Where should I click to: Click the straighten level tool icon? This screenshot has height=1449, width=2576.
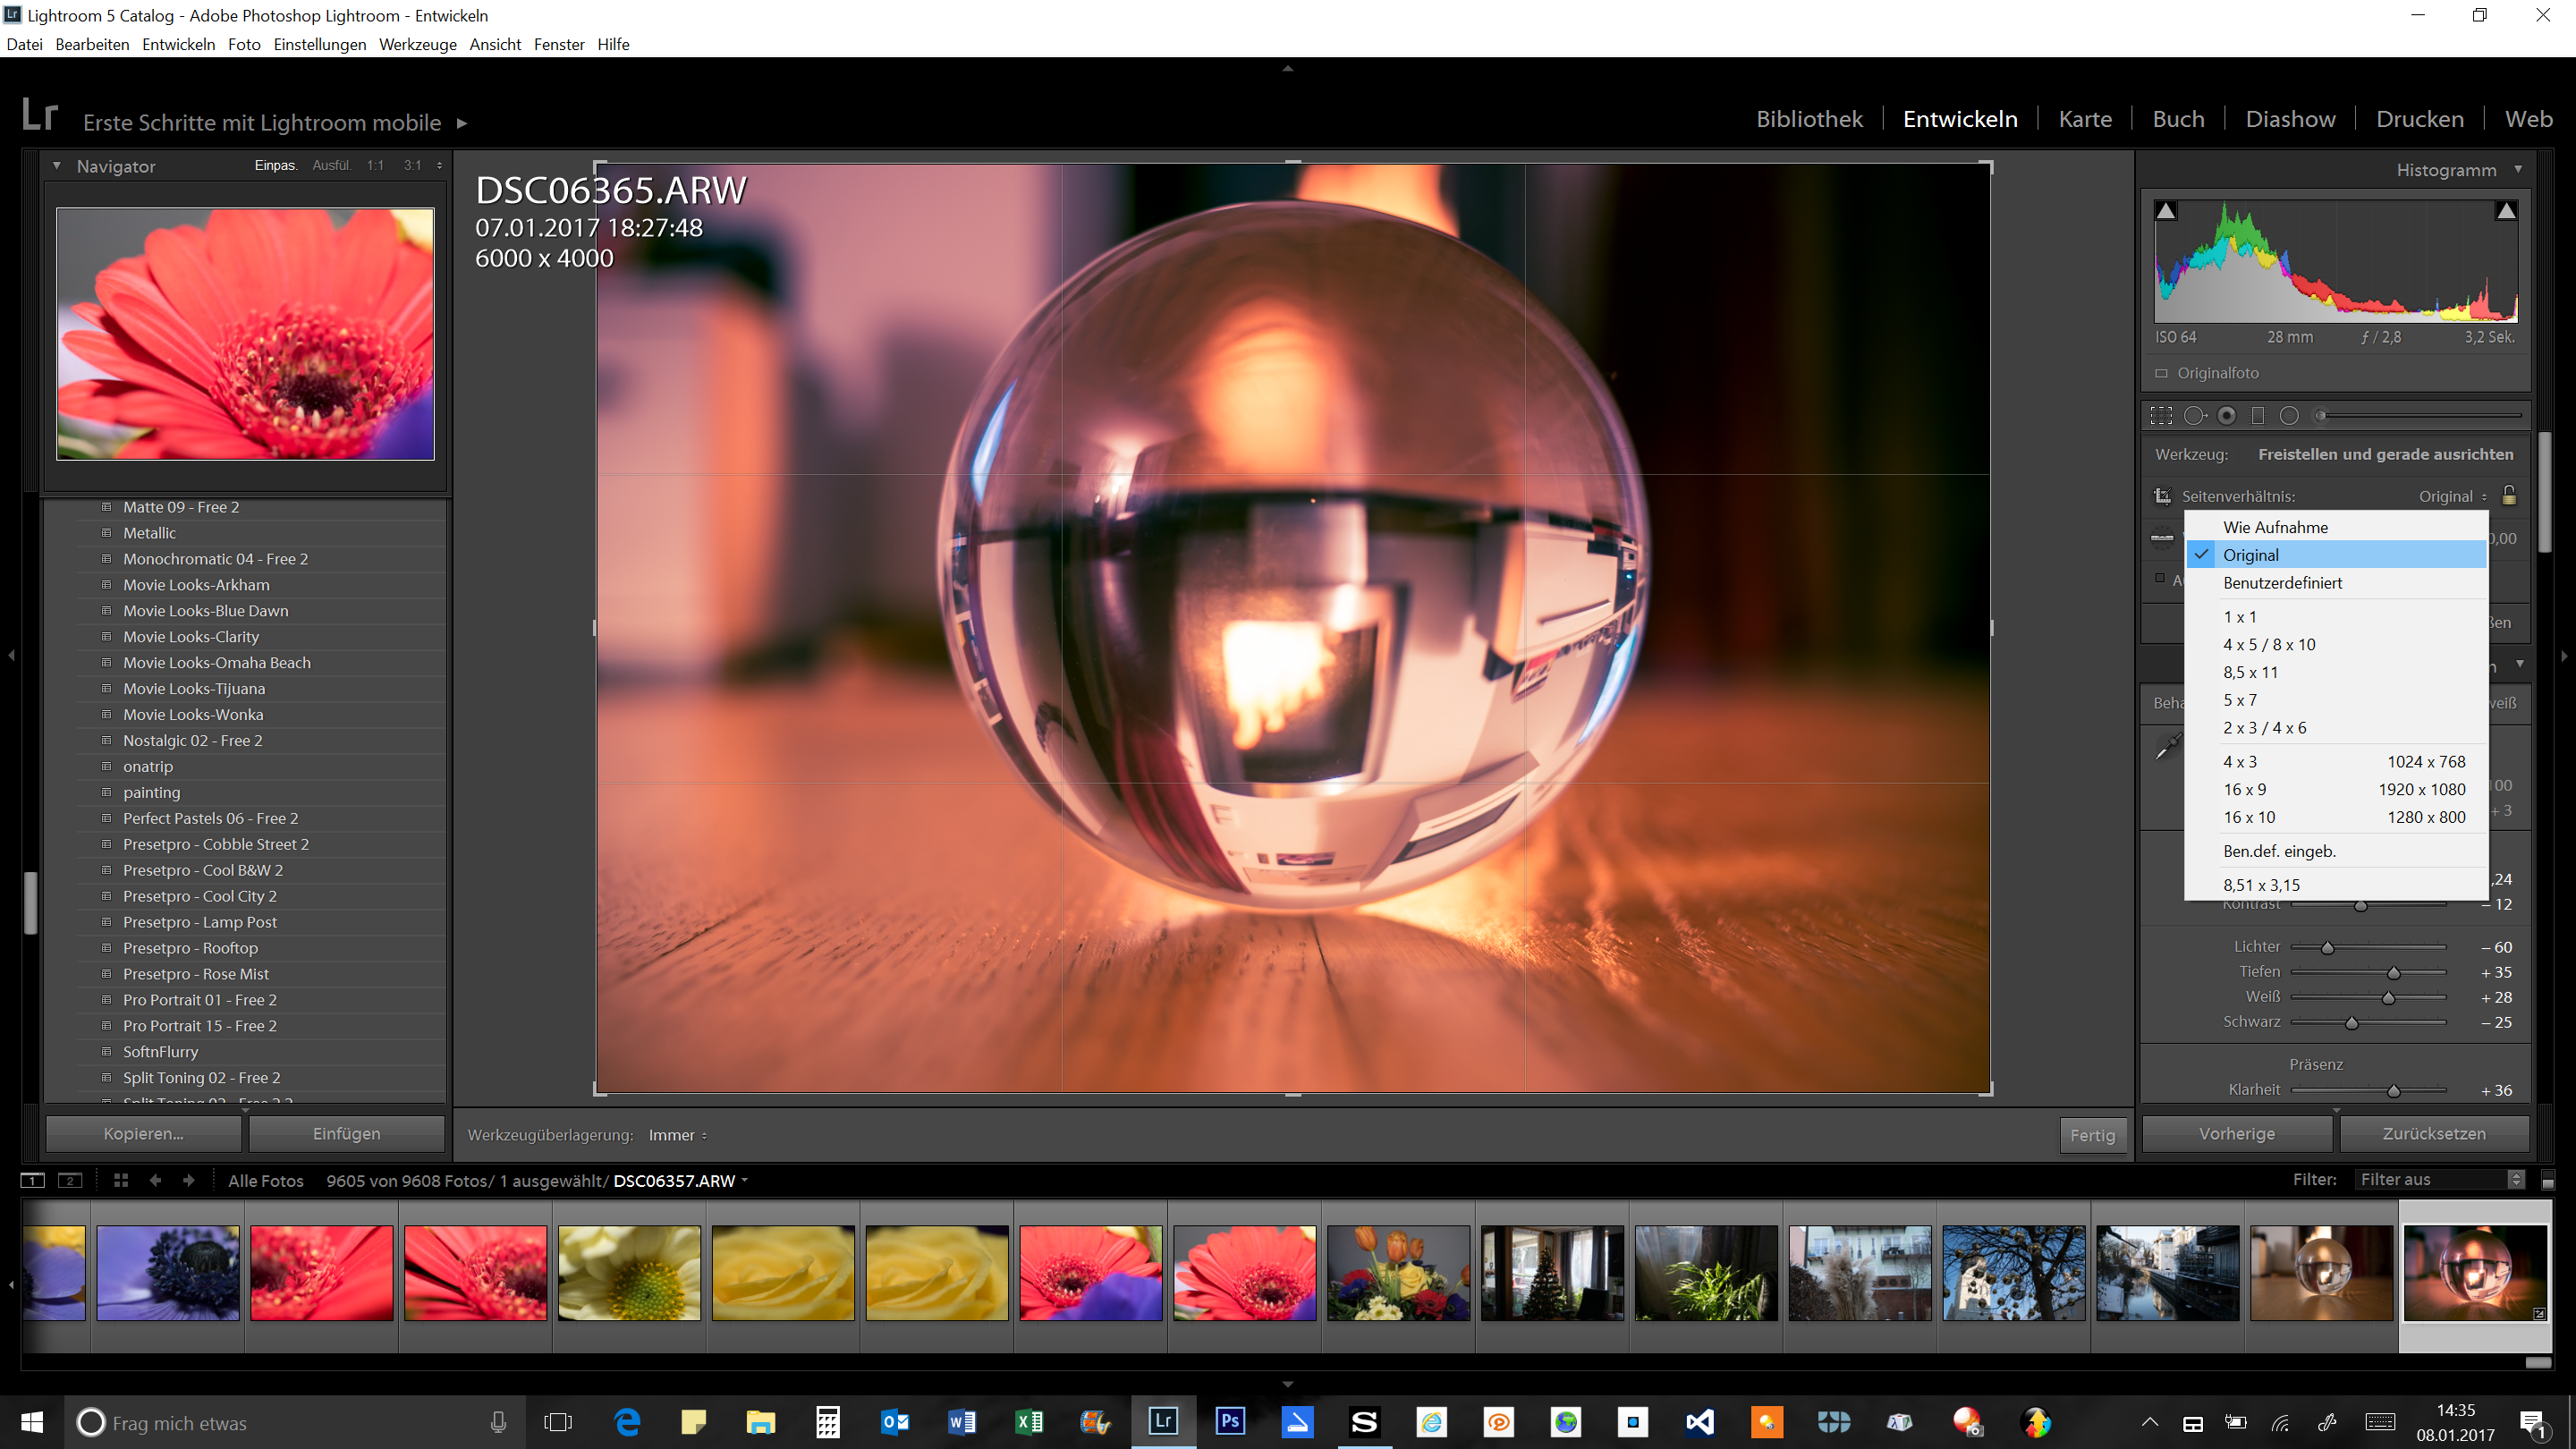2162,538
